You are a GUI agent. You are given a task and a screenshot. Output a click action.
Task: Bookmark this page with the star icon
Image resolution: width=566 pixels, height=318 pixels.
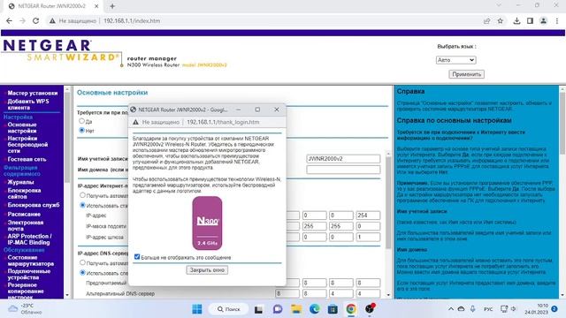pyautogui.click(x=500, y=21)
